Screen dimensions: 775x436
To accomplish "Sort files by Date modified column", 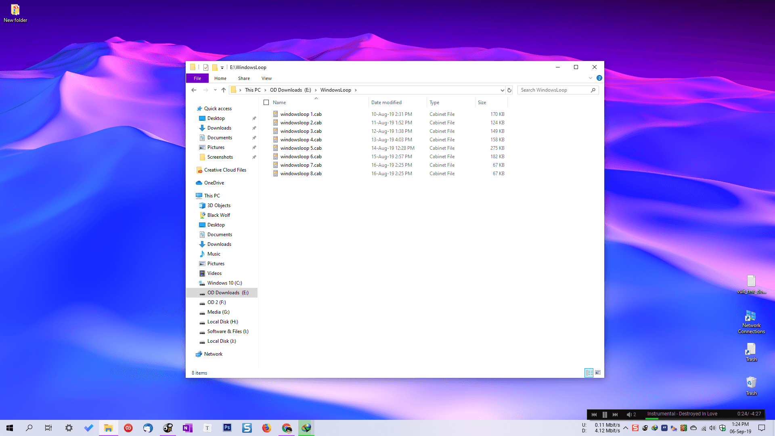I will pyautogui.click(x=386, y=103).
